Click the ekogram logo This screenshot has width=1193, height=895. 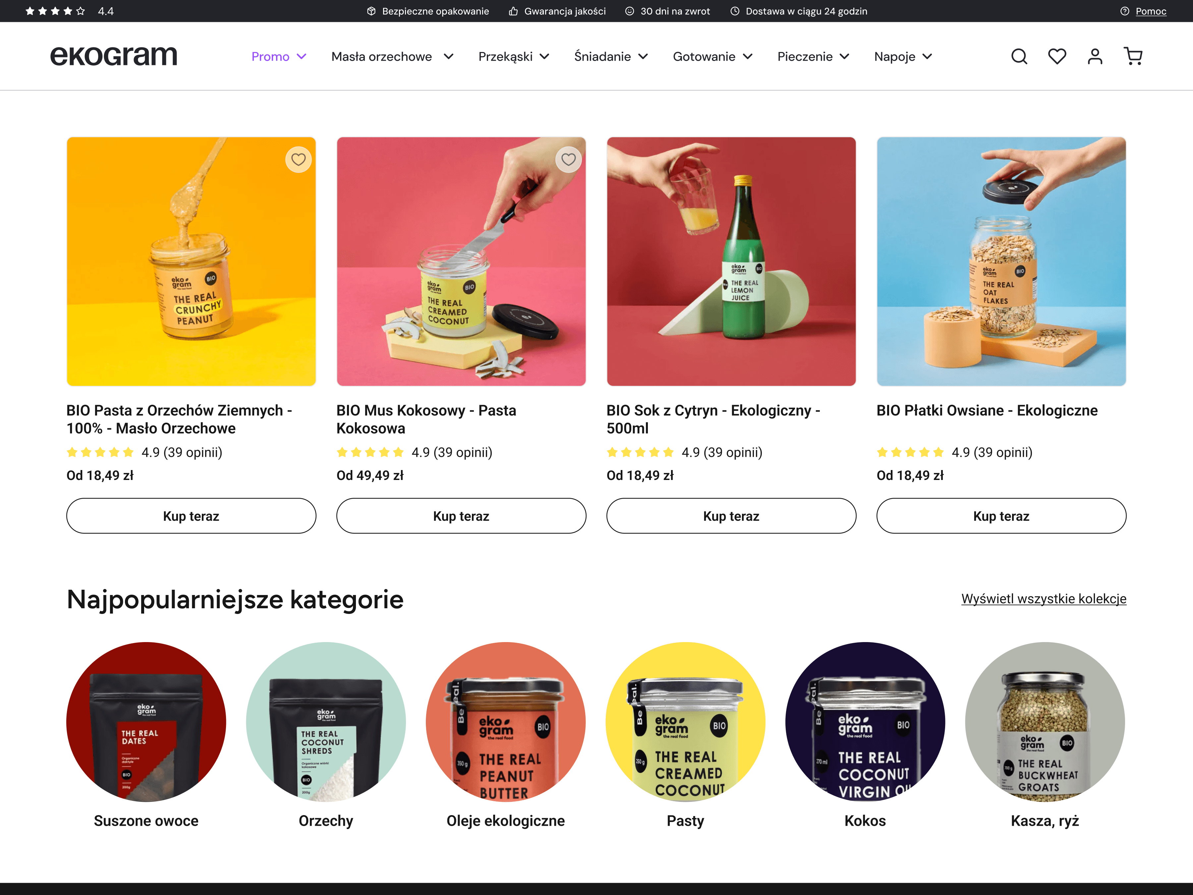point(114,56)
